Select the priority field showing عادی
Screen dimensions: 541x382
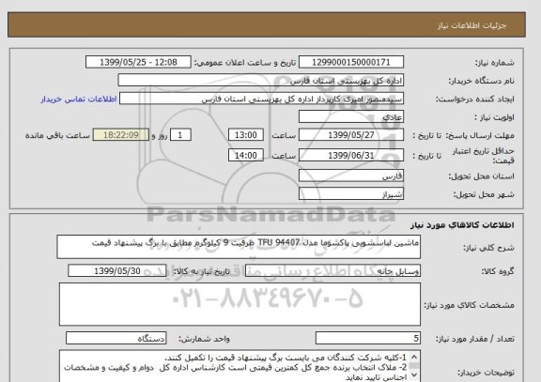(351, 117)
